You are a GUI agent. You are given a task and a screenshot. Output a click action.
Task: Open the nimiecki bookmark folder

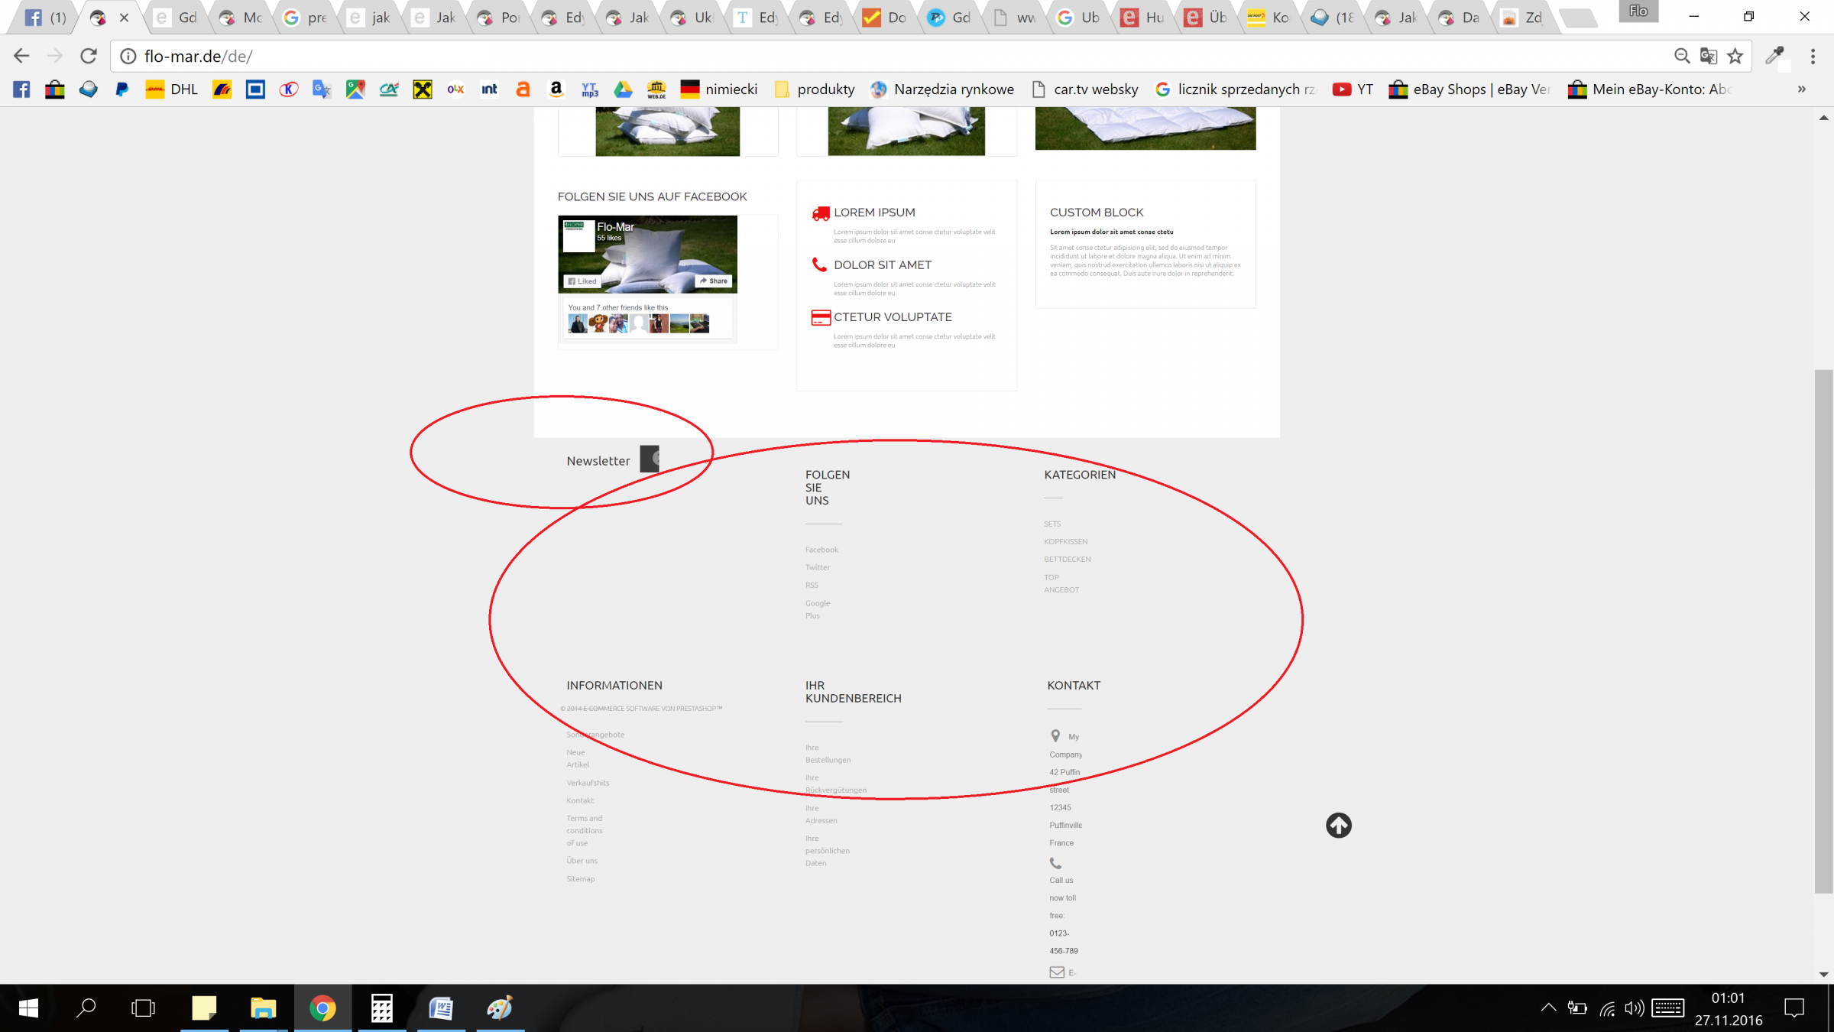click(719, 89)
